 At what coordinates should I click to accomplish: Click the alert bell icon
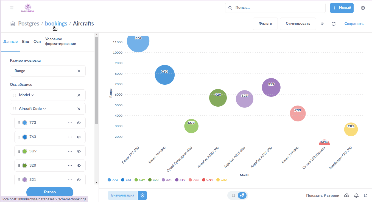point(356,195)
